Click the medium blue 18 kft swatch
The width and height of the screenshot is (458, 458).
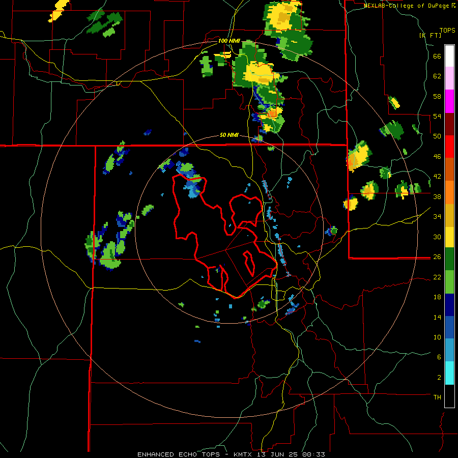pos(449,327)
